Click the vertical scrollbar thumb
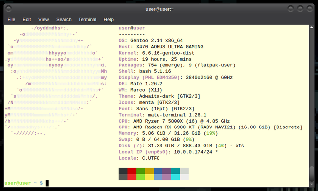Screen dimensions: 318x191 coord(312,174)
